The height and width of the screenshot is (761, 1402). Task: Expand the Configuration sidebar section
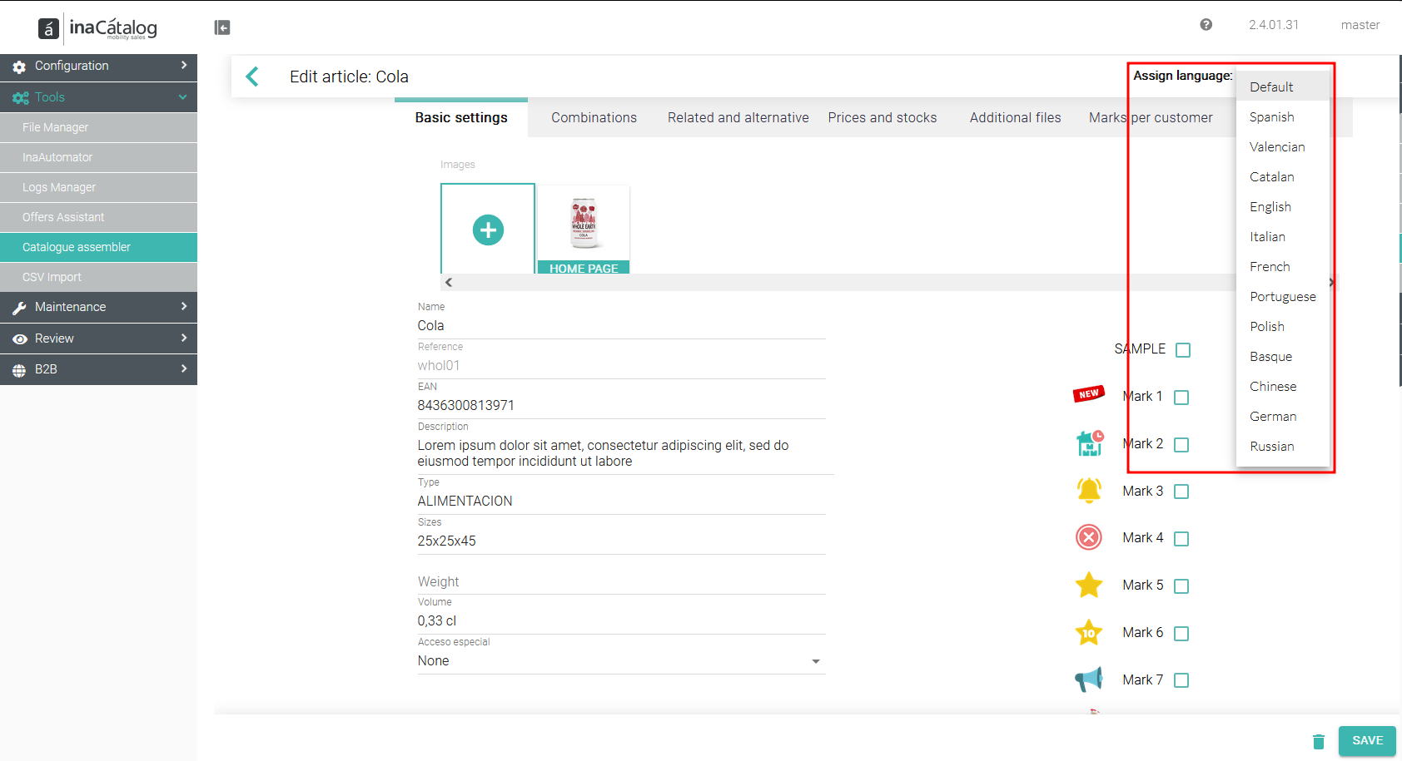[x=98, y=66]
